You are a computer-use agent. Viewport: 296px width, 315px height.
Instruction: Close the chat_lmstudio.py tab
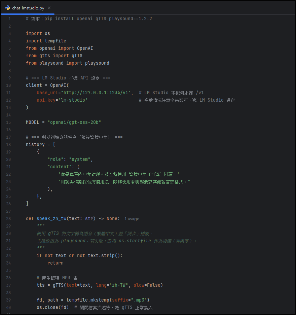[x=49, y=8]
